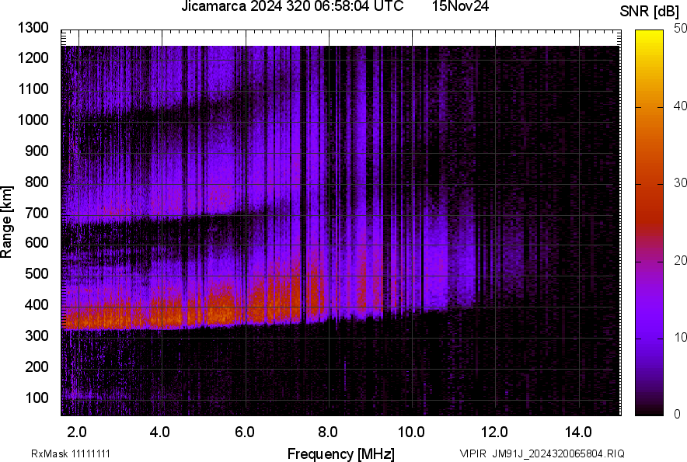Image resolution: width=687 pixels, height=462 pixels.
Task: Click the '700' range tick label
Action: click(37, 211)
